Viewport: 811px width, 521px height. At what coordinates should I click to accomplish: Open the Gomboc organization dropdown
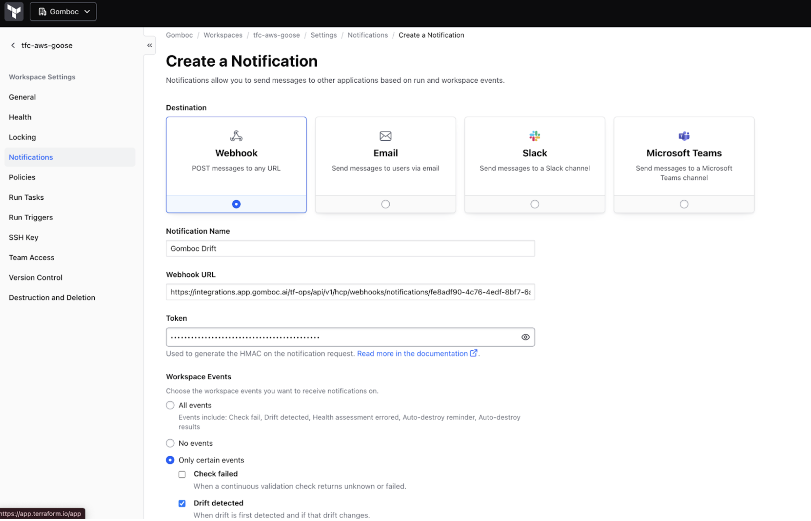tap(63, 12)
